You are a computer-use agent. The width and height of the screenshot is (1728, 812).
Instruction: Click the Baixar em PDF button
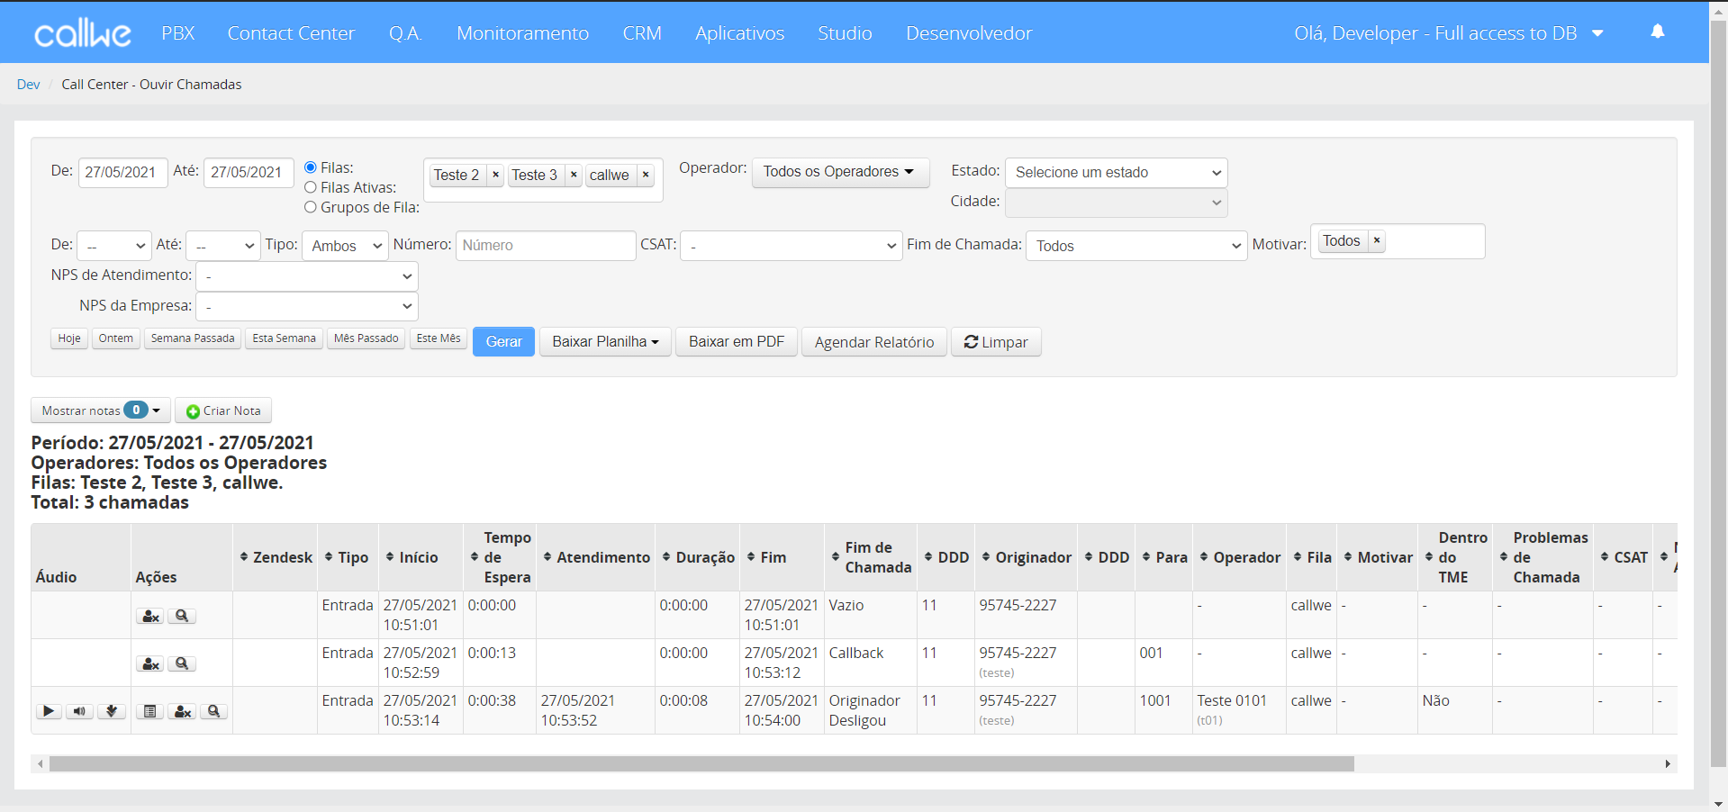point(737,342)
